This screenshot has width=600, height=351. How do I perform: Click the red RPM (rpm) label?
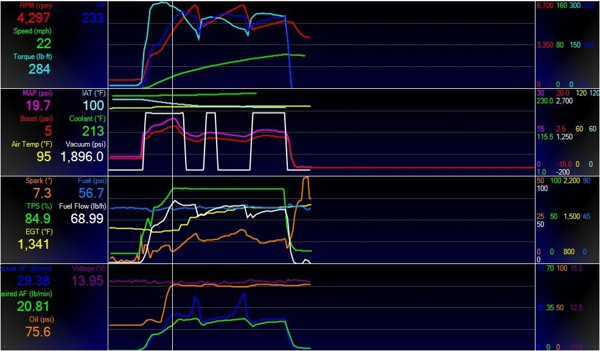click(x=36, y=5)
